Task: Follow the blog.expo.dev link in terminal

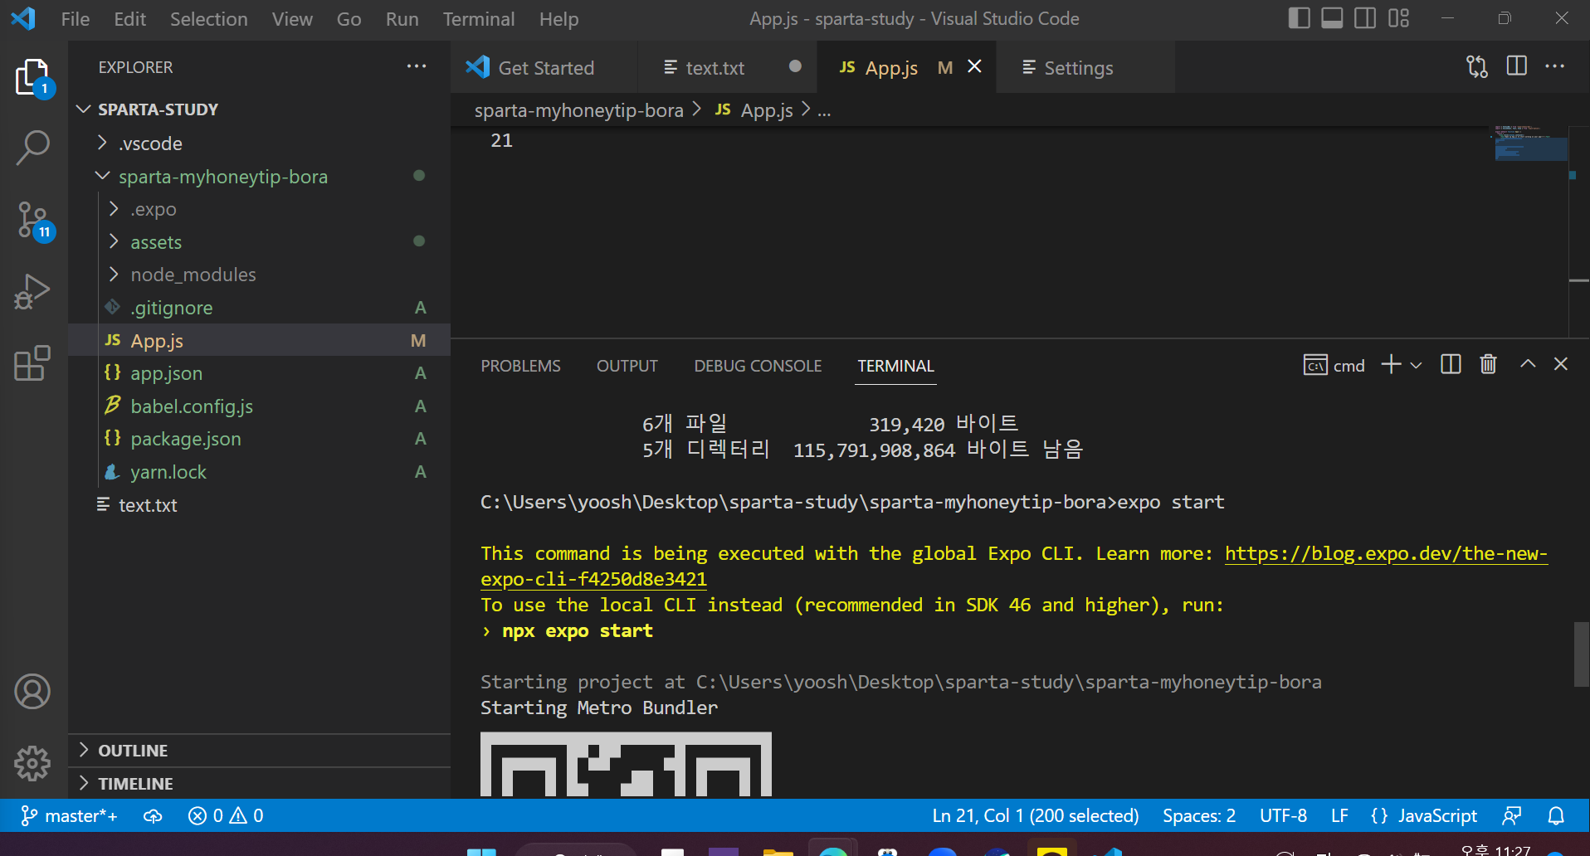Action: click(x=1386, y=553)
